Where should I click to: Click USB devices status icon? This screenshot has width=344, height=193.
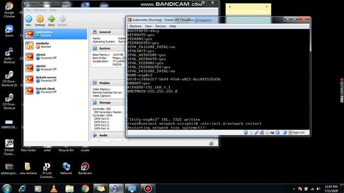click(256, 132)
